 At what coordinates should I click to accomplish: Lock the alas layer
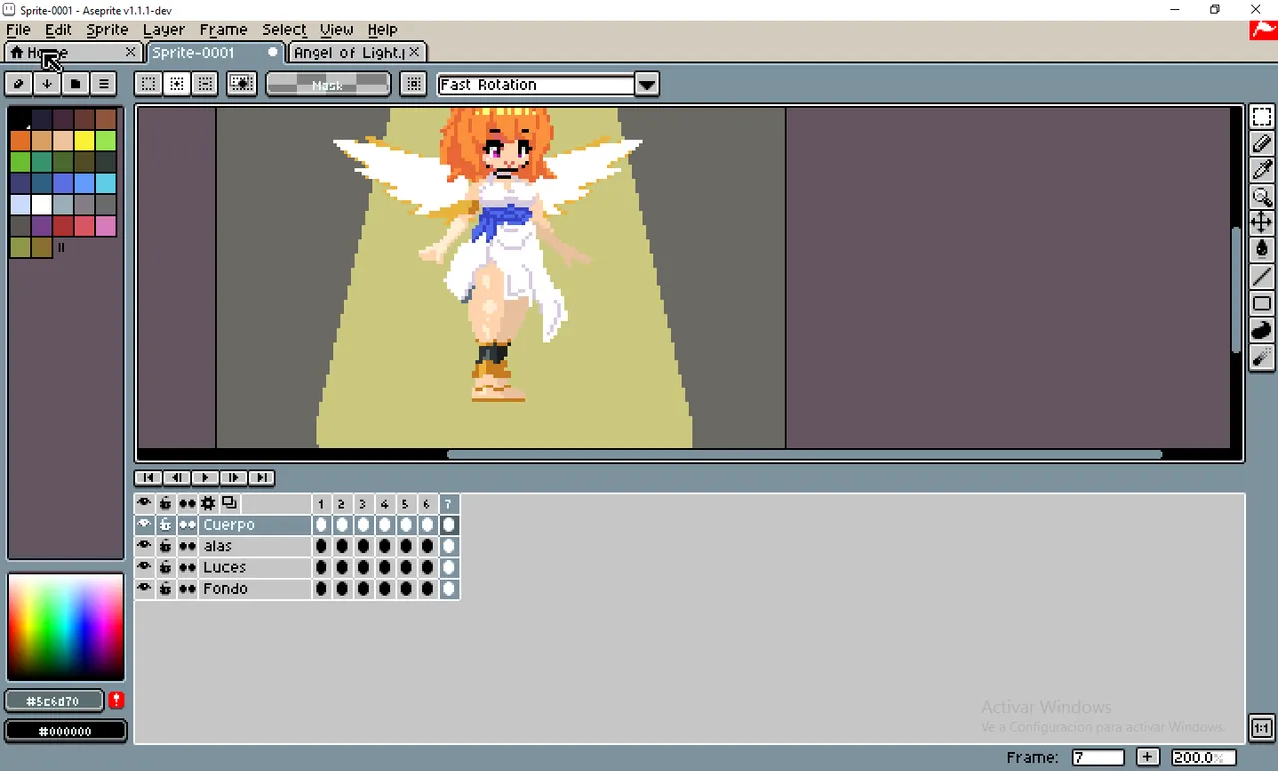165,546
